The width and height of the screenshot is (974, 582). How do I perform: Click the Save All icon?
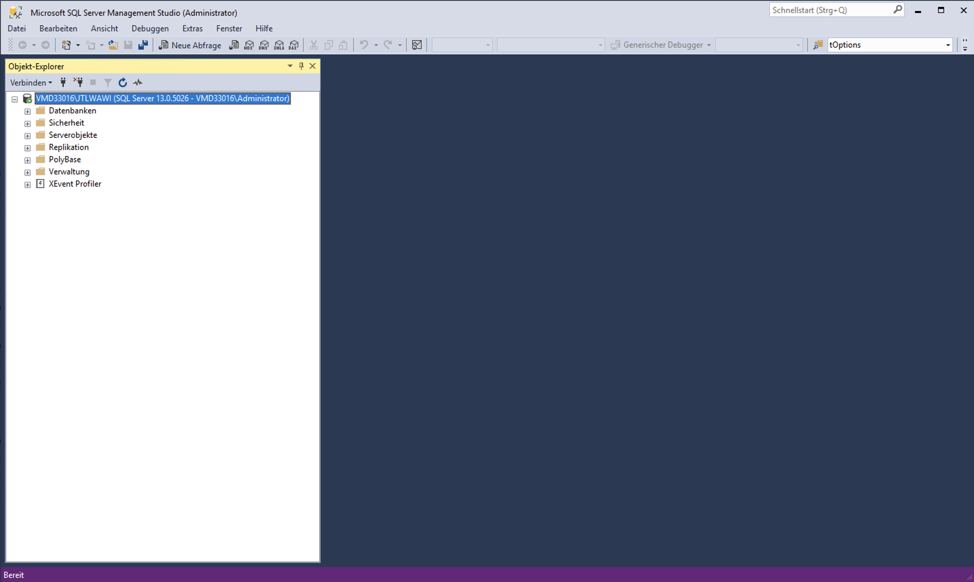[x=143, y=45]
